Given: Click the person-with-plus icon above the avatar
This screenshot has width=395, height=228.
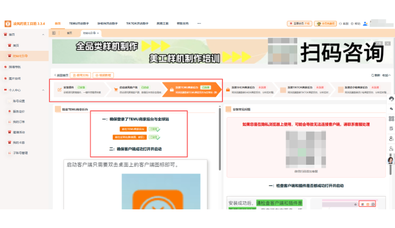Looking at the screenshot, I should 391,149.
